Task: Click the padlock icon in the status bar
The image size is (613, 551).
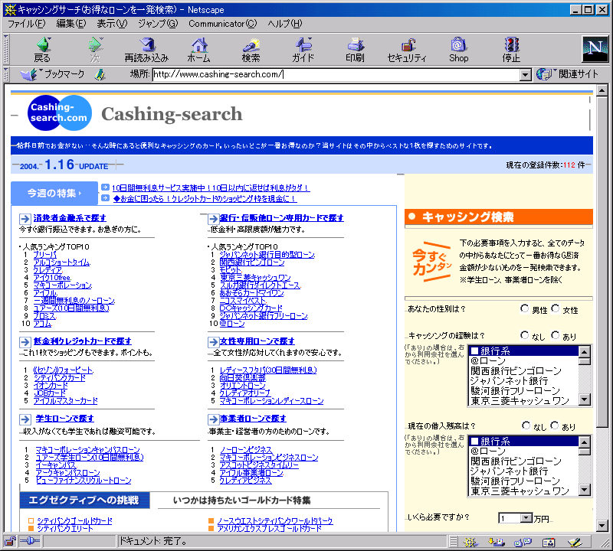Action: click(x=10, y=541)
